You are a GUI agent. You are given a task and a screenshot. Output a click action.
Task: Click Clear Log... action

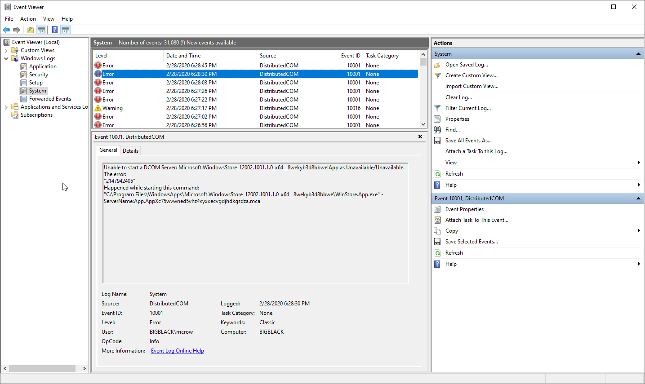coord(458,97)
